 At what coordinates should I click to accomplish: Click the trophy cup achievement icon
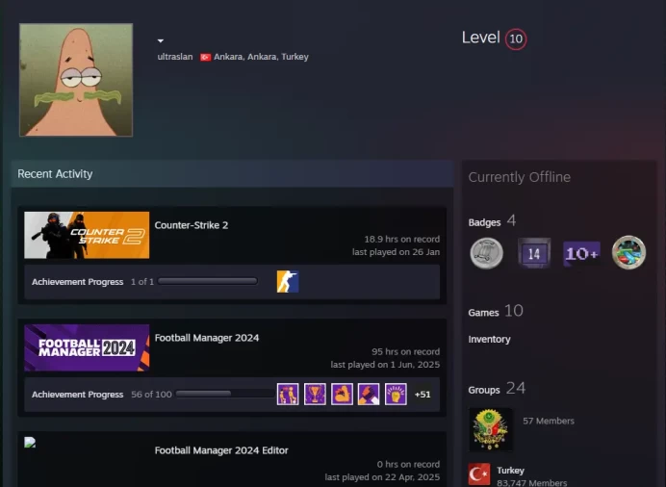tap(315, 394)
